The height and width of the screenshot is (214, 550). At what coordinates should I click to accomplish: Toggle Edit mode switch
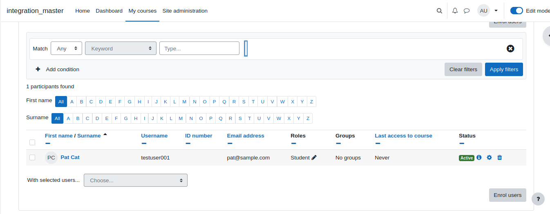coord(516,11)
